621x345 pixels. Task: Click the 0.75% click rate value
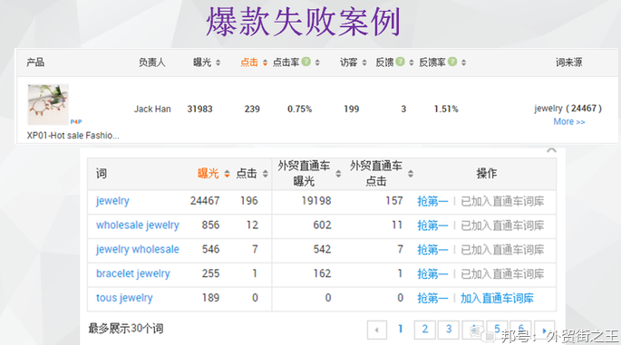coord(299,109)
